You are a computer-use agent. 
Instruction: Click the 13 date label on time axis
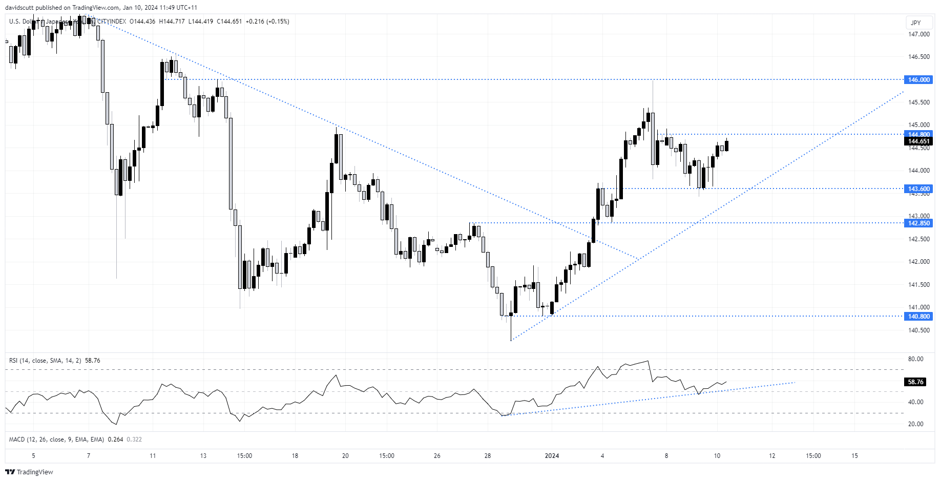click(203, 456)
